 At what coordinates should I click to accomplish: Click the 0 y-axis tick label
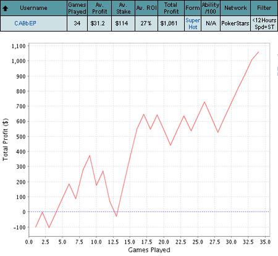24,212
